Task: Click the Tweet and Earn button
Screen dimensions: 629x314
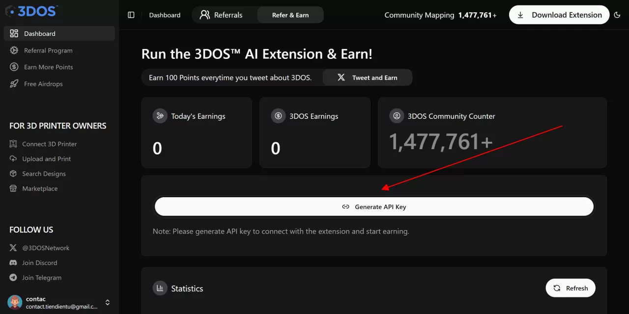Action: tap(367, 78)
